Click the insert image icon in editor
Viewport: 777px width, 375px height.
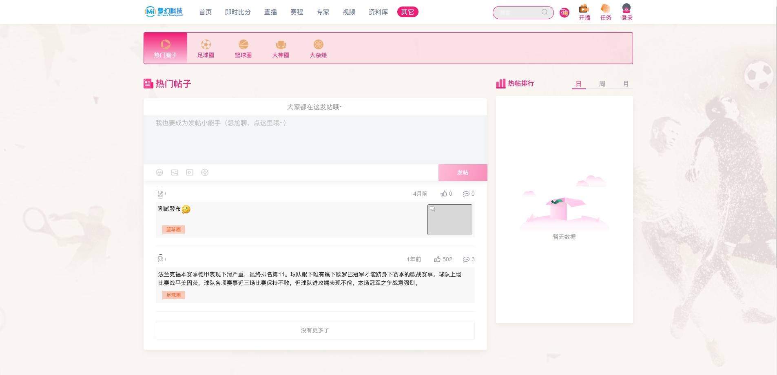point(175,172)
